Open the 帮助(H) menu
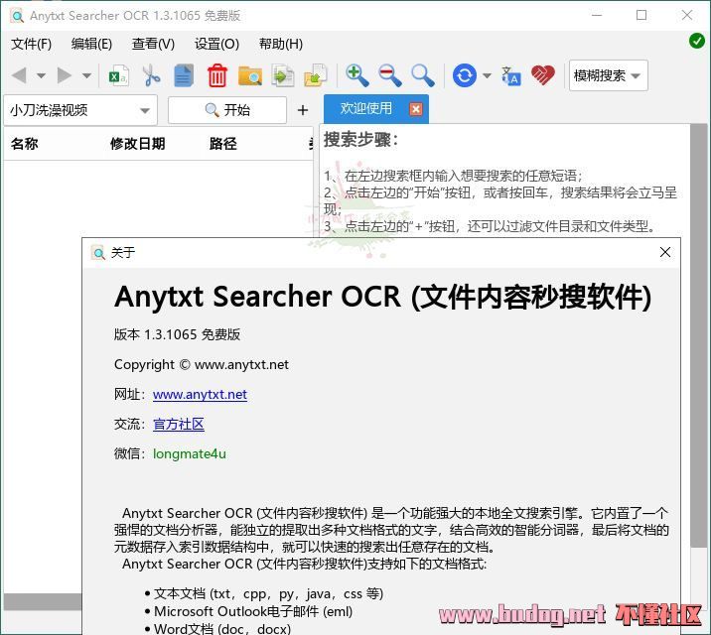711x635 pixels. coord(281,44)
